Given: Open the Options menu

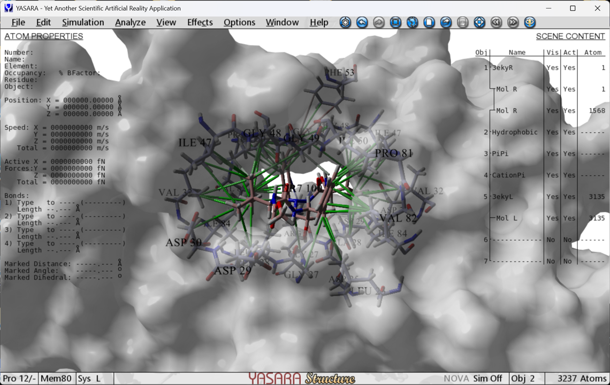Looking at the screenshot, I should (239, 22).
